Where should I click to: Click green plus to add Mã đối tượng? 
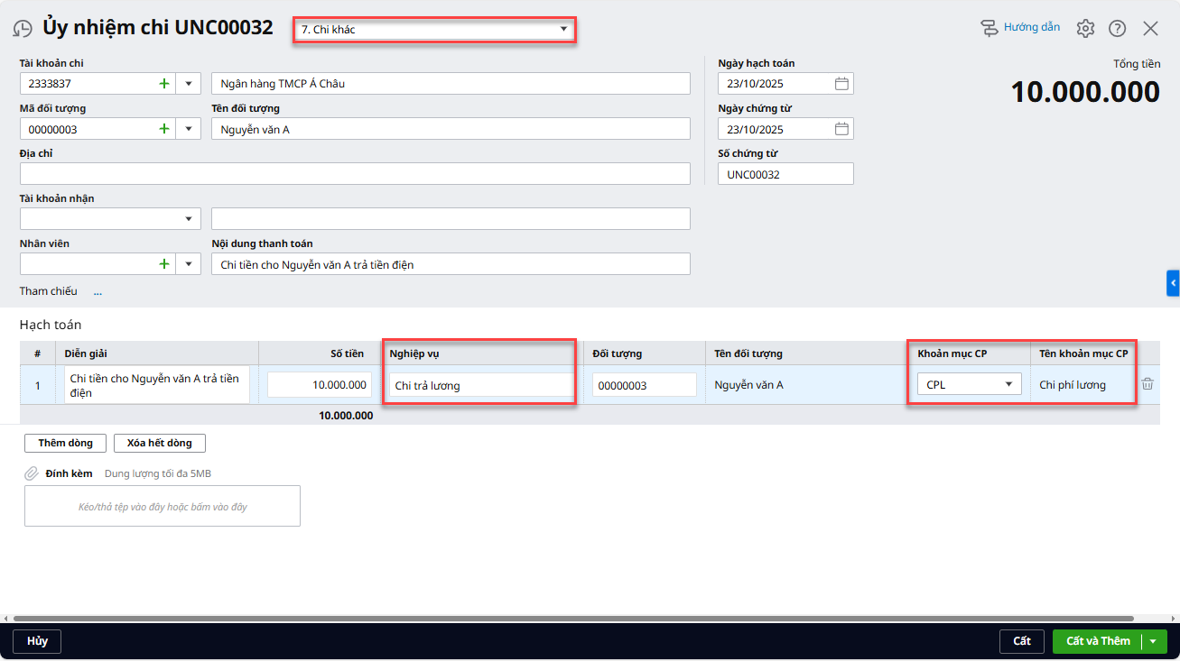coord(164,129)
